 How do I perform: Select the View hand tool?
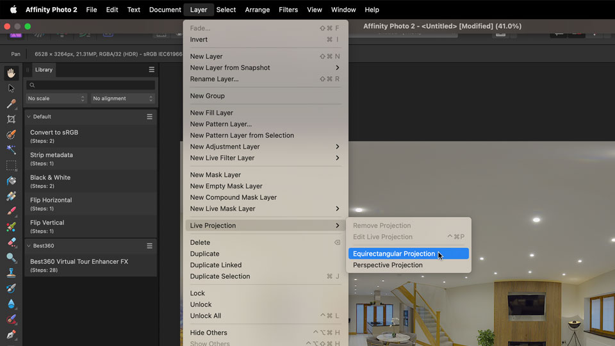11,73
